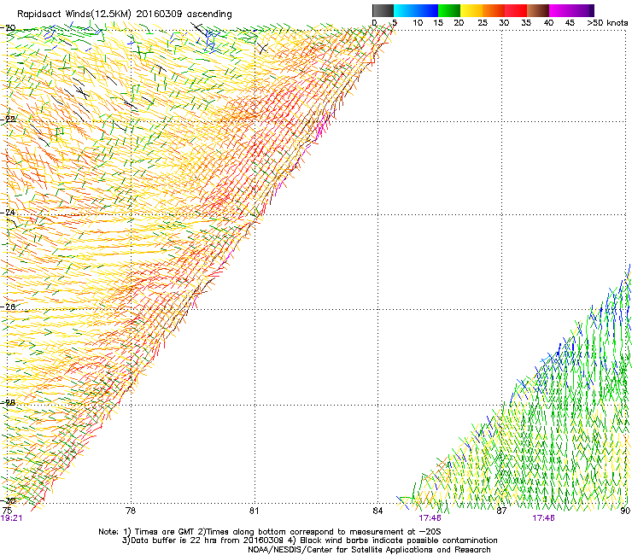Screen dimensions: 632x555
Task: Click the 'Times are GMT' note line
Action: pos(270,532)
